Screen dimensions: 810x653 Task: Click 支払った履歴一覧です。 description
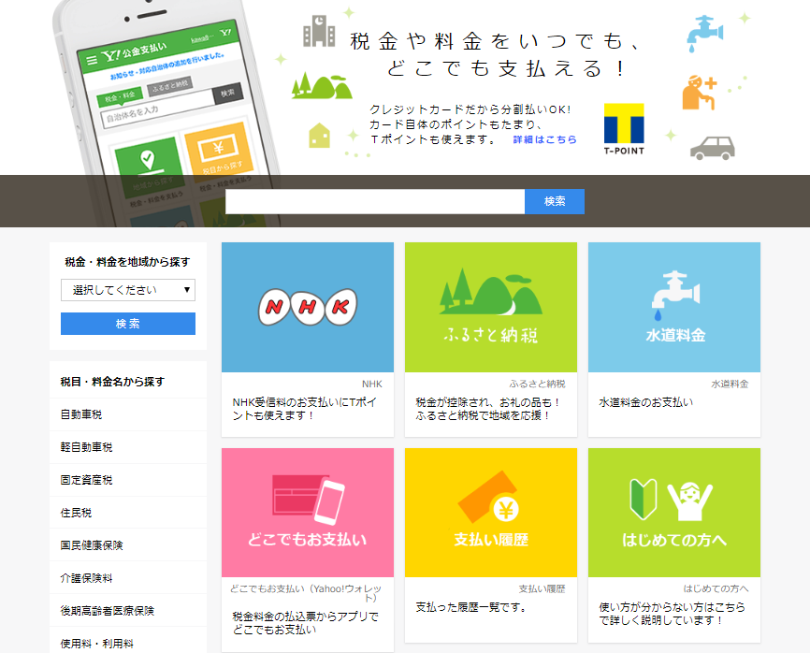pyautogui.click(x=471, y=607)
